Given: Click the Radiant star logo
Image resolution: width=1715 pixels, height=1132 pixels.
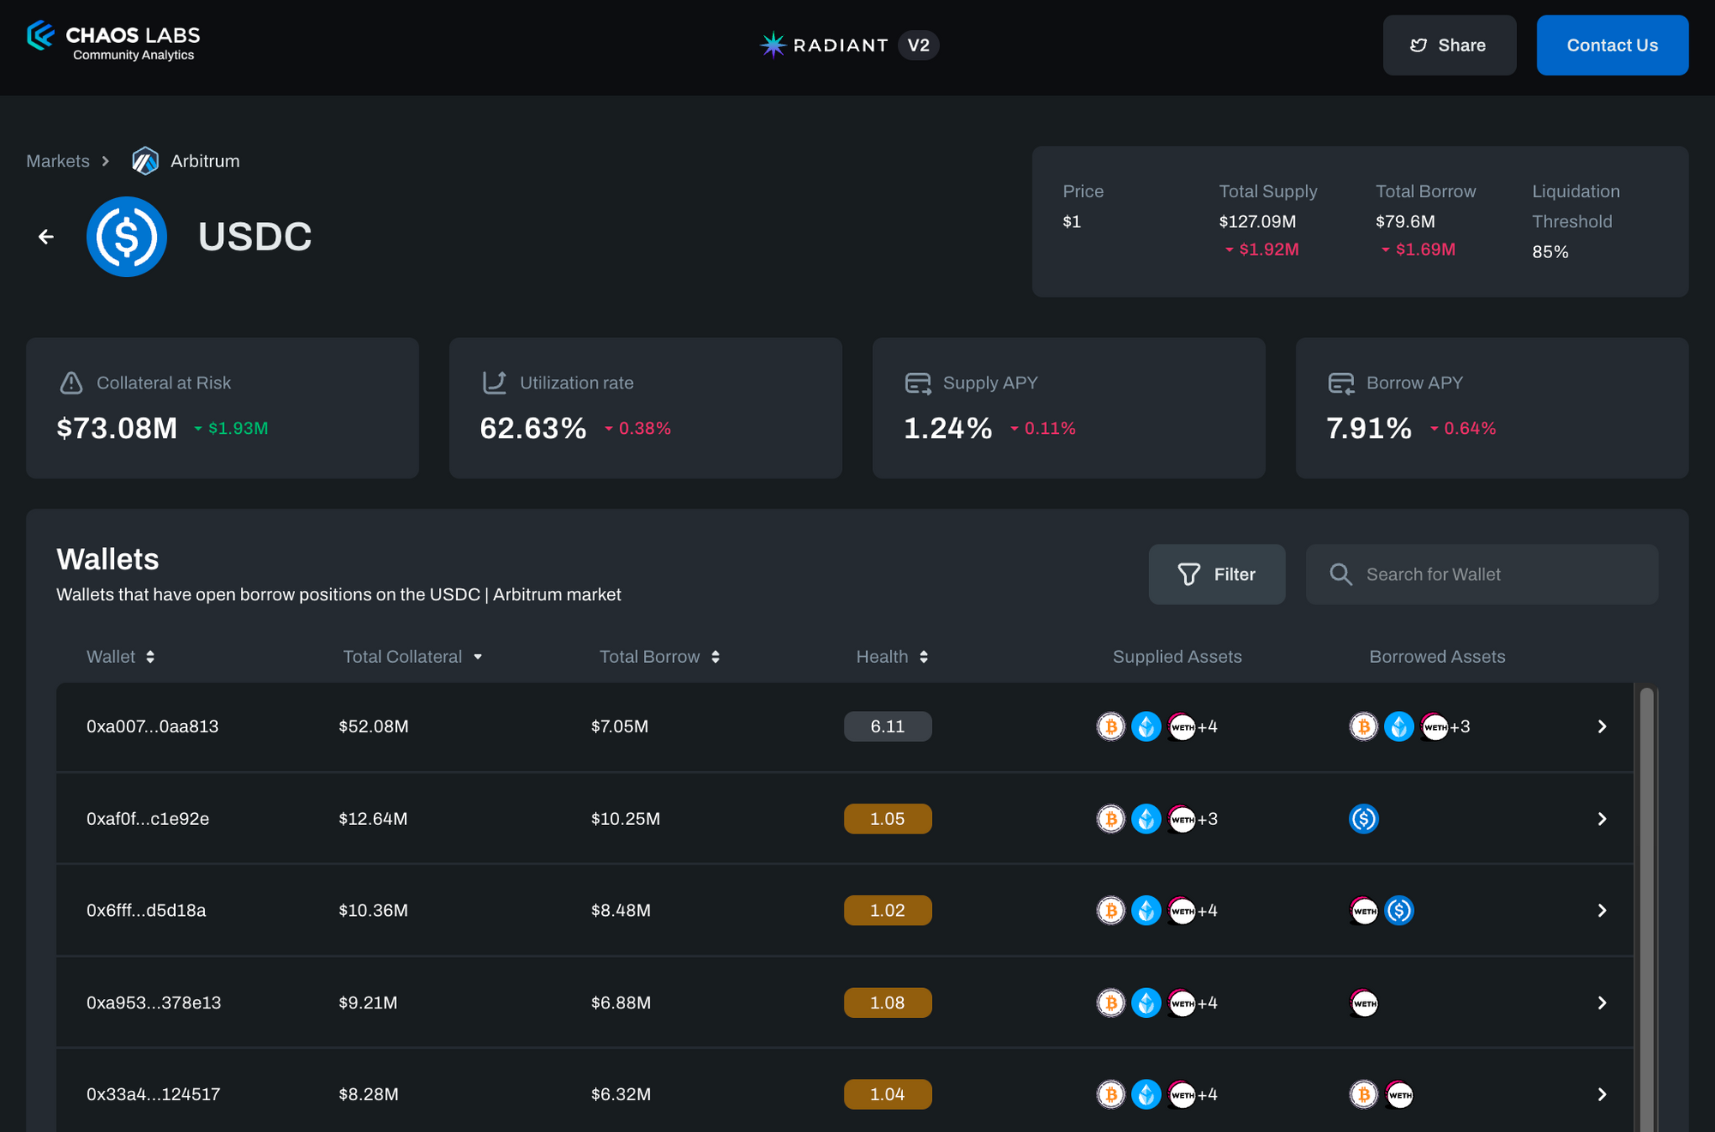Looking at the screenshot, I should tap(773, 45).
